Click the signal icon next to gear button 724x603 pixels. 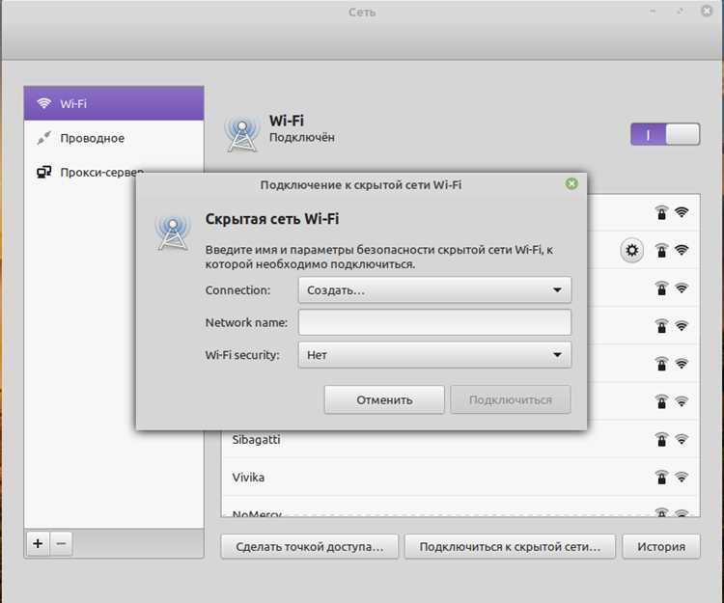[682, 250]
